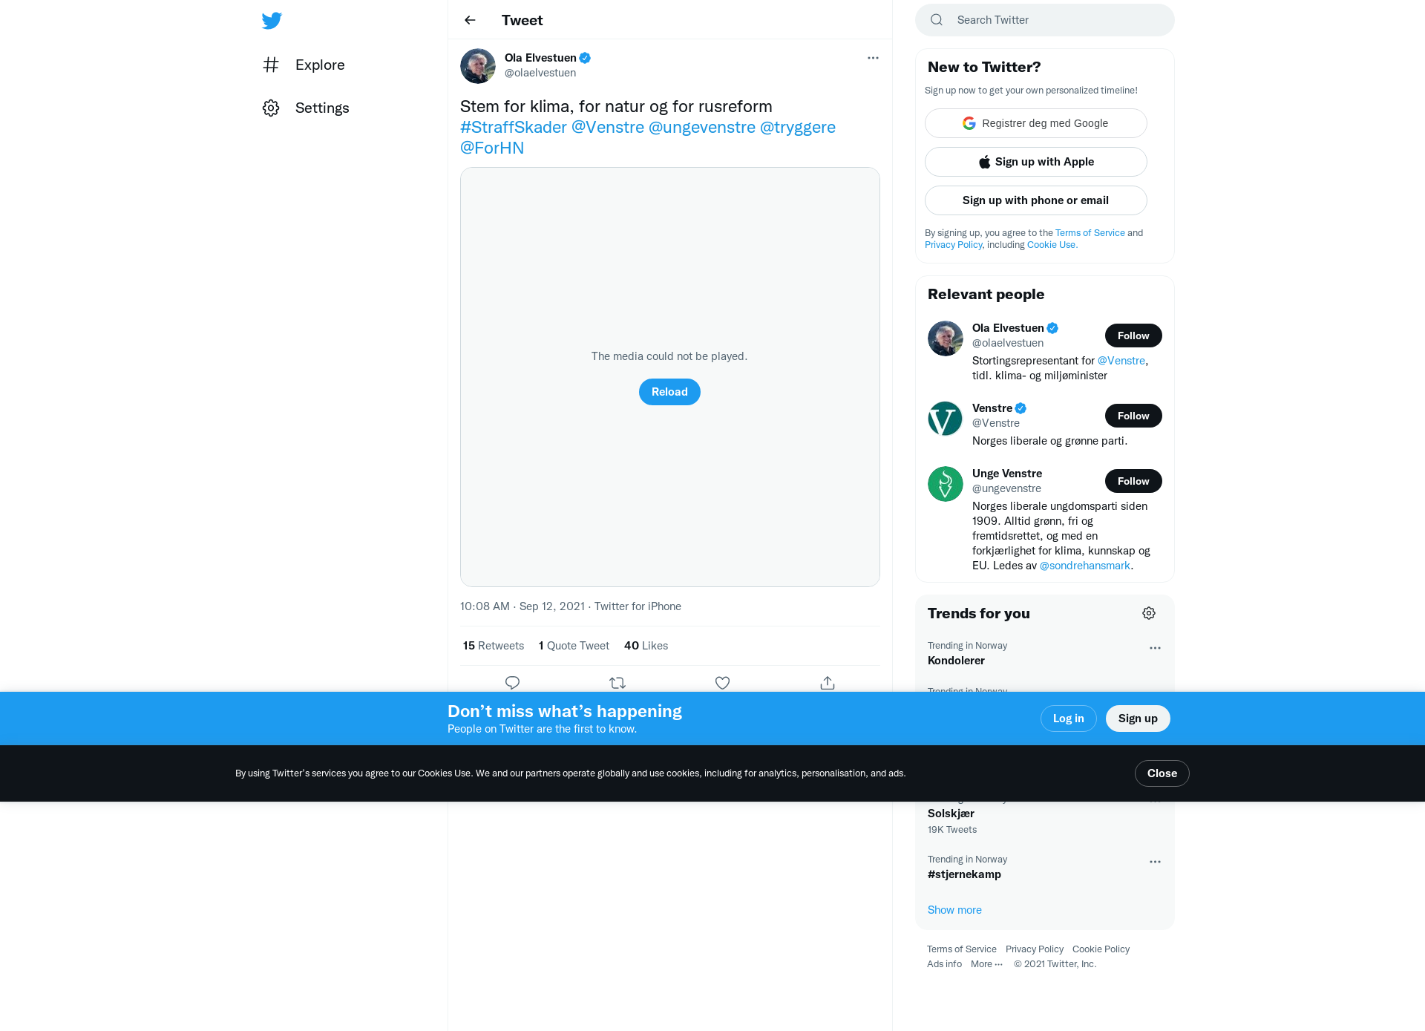Image resolution: width=1425 pixels, height=1031 pixels.
Task: Follow Unge Venstre account
Action: (1133, 481)
